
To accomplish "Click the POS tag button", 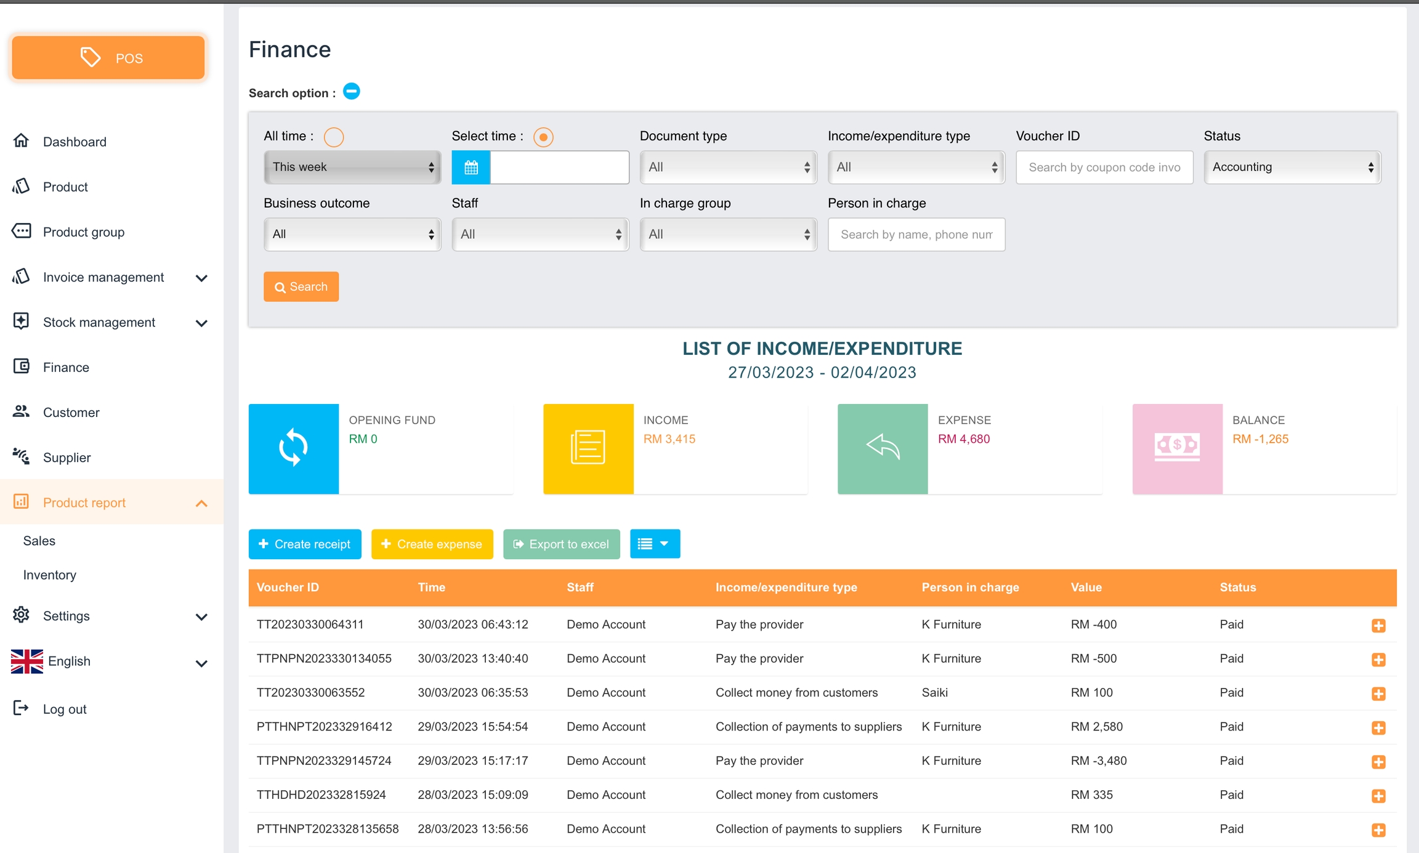I will 108,58.
